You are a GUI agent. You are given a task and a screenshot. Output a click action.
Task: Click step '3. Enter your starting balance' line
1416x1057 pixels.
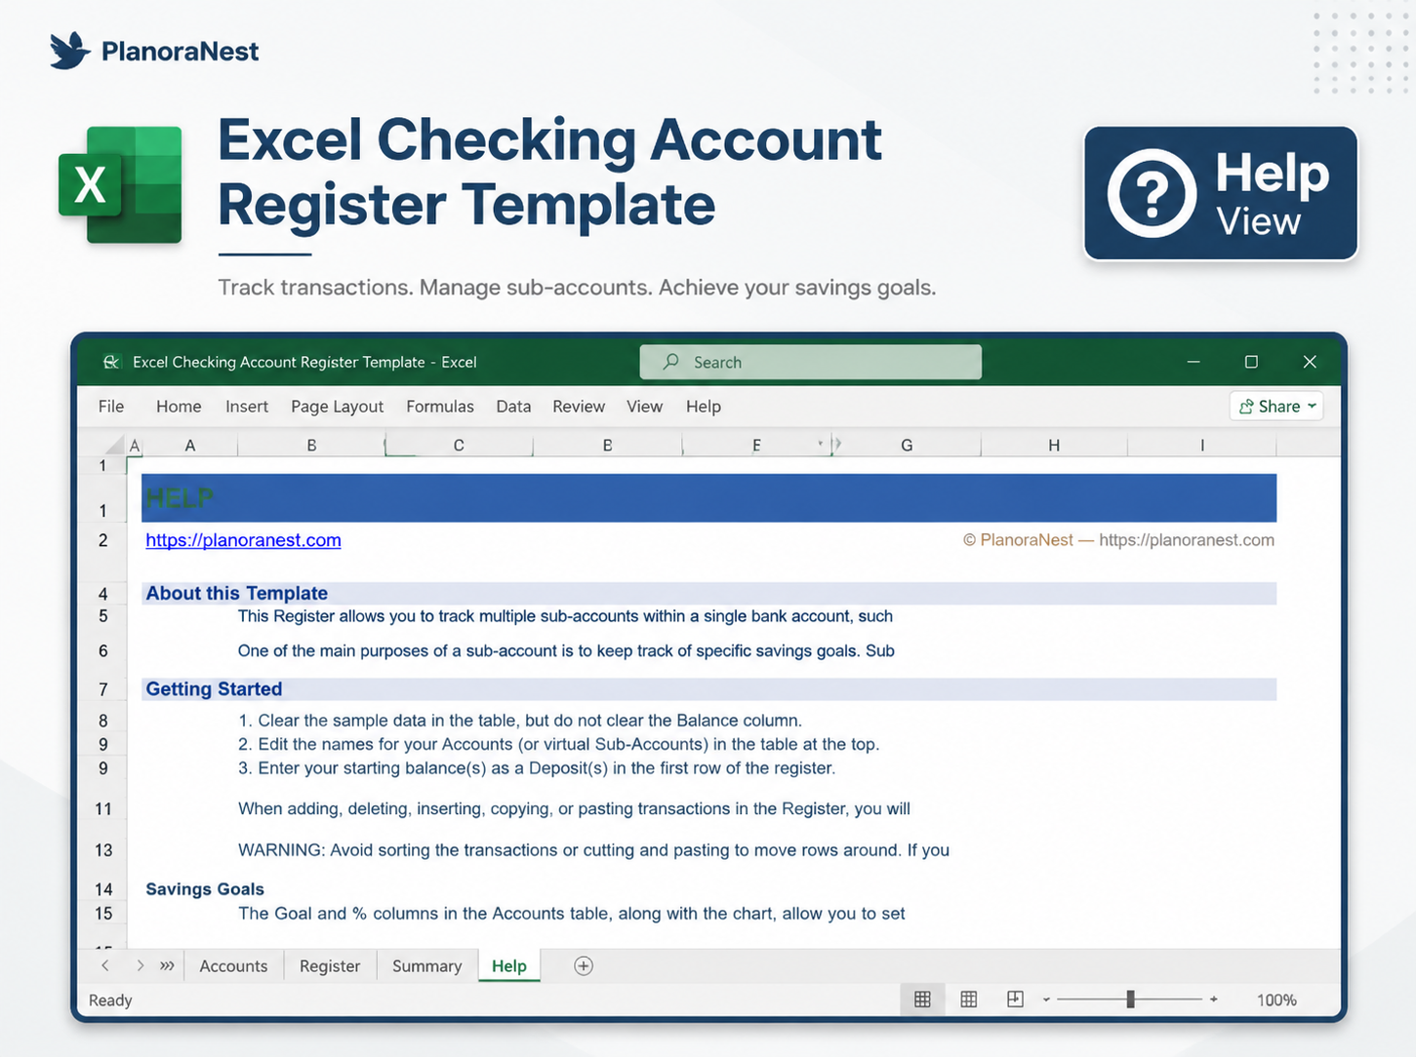point(537,768)
